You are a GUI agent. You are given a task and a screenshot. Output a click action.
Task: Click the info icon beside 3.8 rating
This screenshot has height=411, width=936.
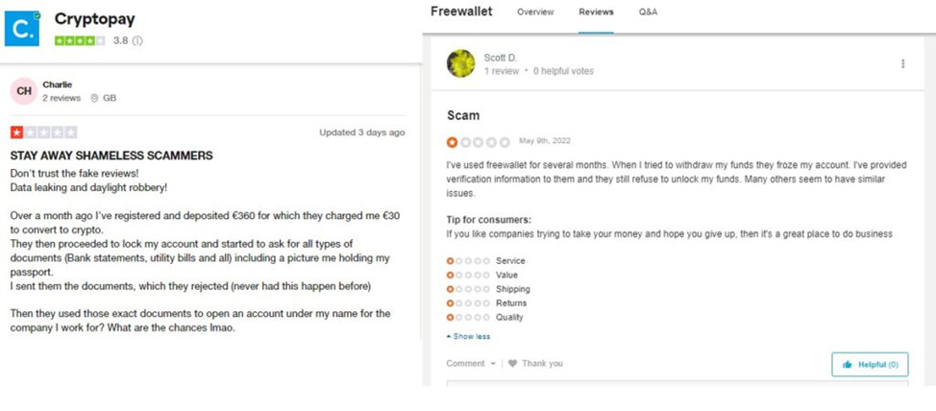coord(137,41)
